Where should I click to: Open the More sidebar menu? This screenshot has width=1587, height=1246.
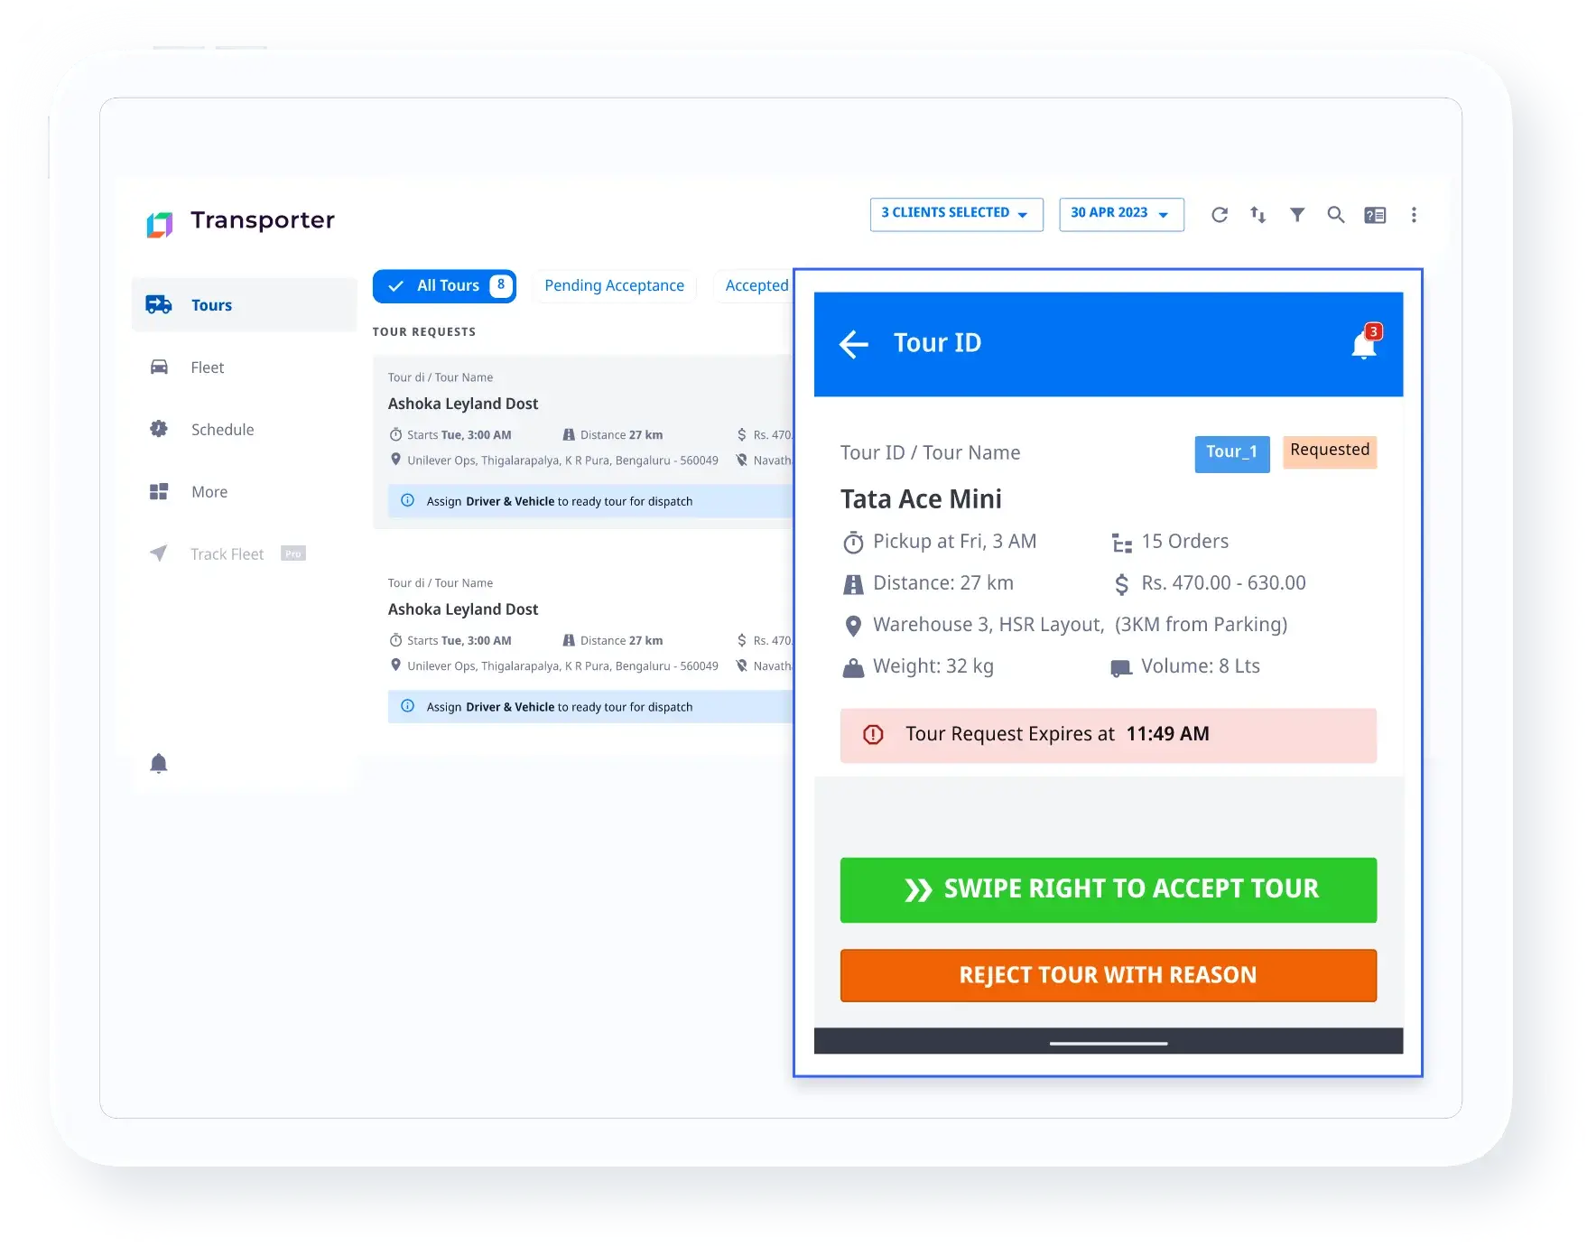[209, 492]
